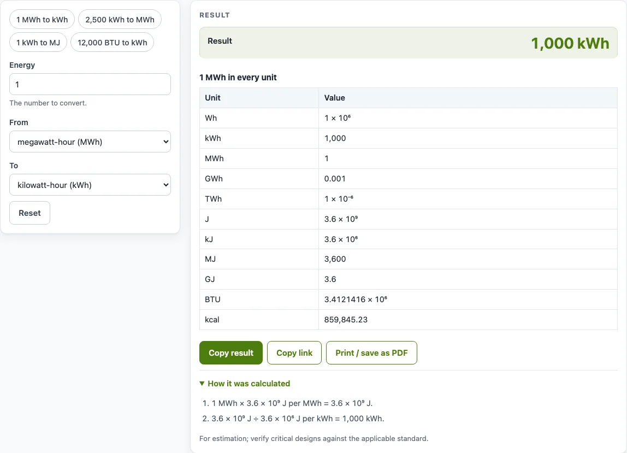Screen dimensions: 627x453
Task: Reset the converter form
Action: (x=29, y=213)
